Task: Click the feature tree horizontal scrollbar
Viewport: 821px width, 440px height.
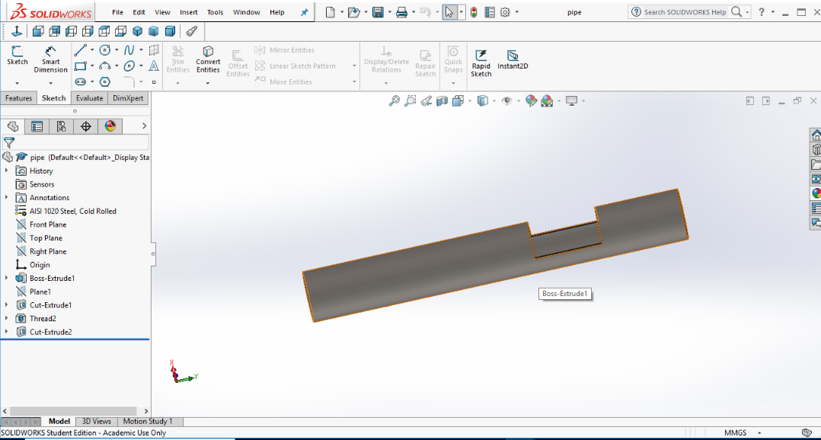Action: pyautogui.click(x=73, y=411)
